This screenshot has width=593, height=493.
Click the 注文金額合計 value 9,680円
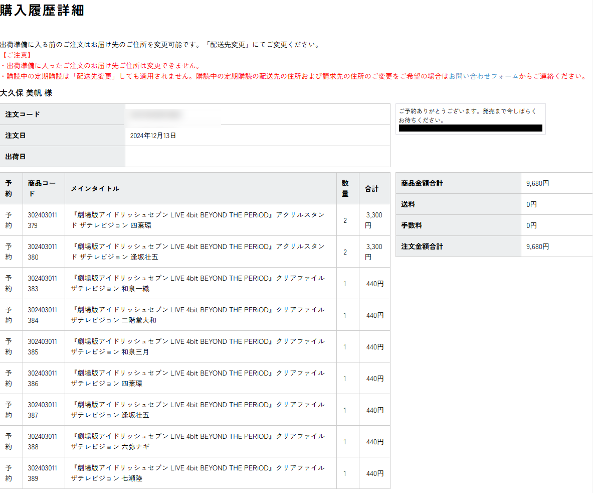[537, 247]
